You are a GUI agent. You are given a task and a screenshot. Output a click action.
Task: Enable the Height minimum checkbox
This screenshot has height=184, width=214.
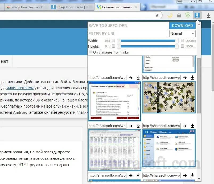click(x=113, y=46)
